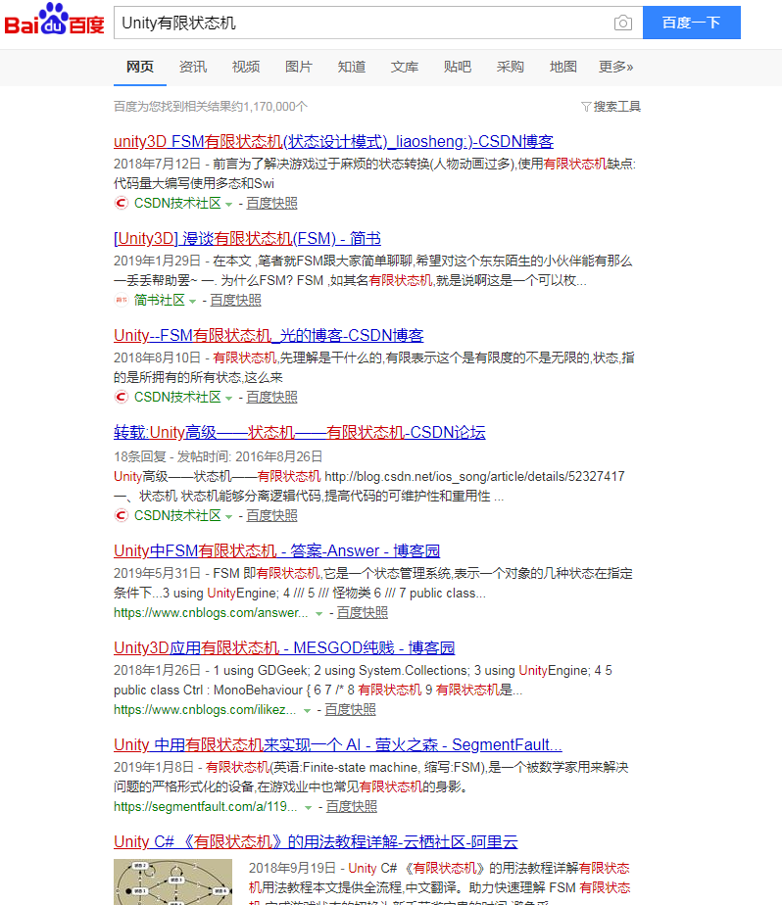The width and height of the screenshot is (782, 905).
Task: Open 百度快照 for 简书 result
Action: 235,300
